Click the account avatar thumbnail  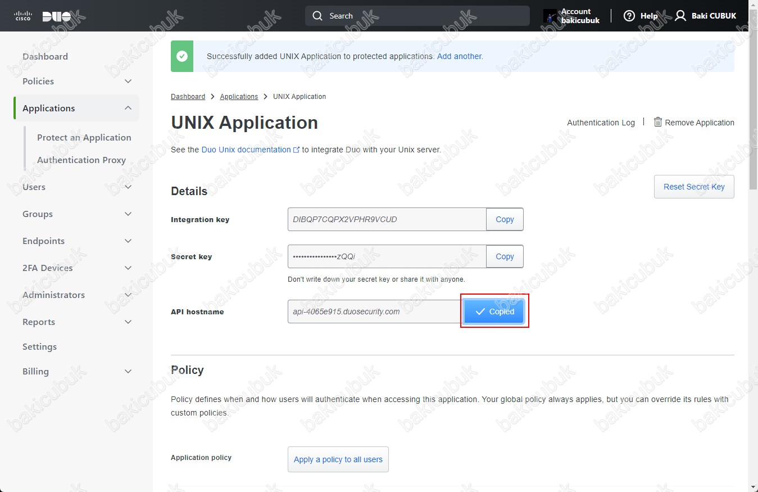[550, 16]
